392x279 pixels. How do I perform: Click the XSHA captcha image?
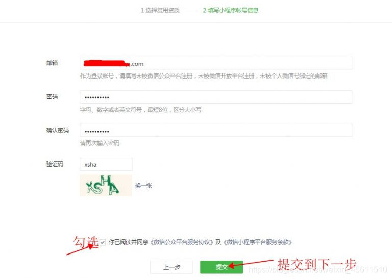[106, 185]
